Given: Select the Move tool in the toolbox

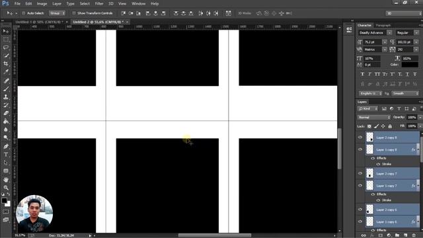Looking at the screenshot, I should tap(6, 31).
